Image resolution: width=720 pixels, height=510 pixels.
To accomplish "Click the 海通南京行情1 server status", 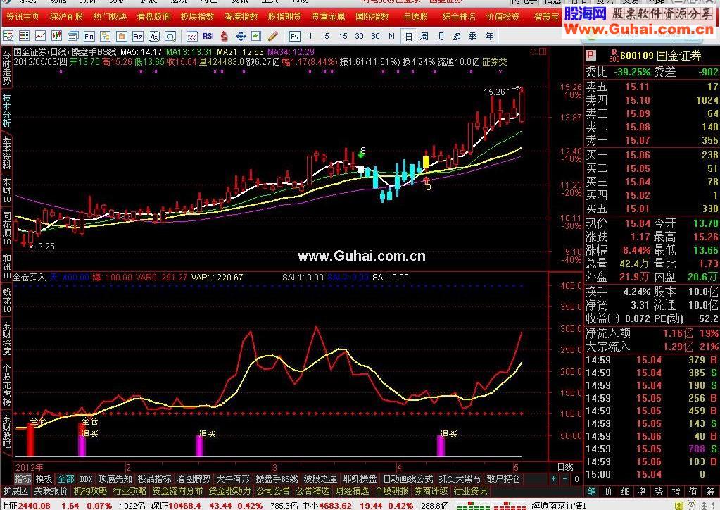I will (x=560, y=505).
